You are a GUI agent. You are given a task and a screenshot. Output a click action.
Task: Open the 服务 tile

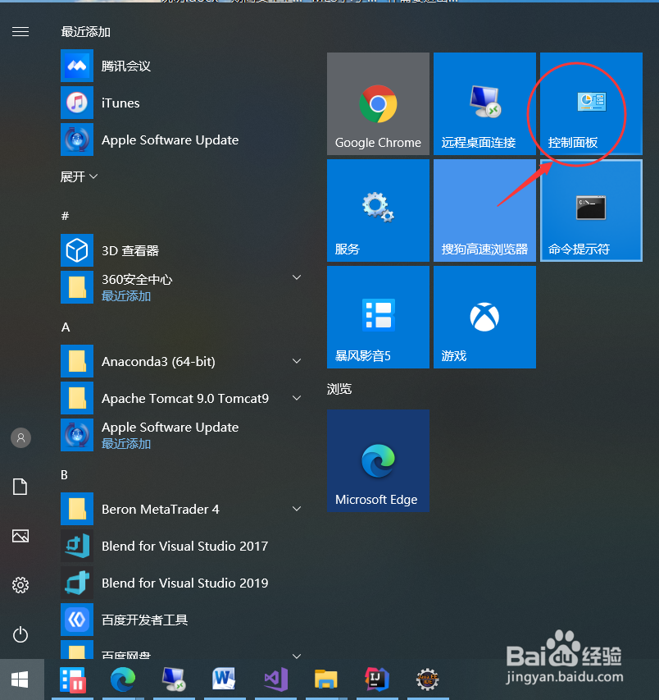pos(378,211)
